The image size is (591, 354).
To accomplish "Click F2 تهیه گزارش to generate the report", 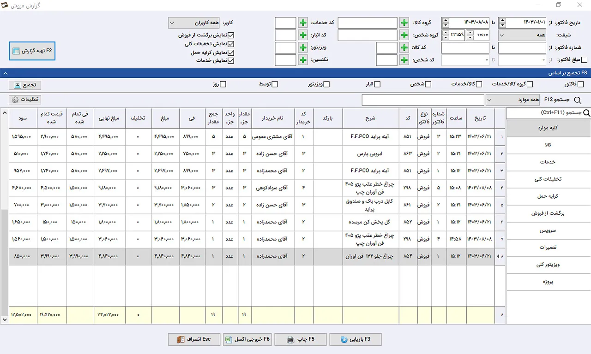I will pos(32,51).
